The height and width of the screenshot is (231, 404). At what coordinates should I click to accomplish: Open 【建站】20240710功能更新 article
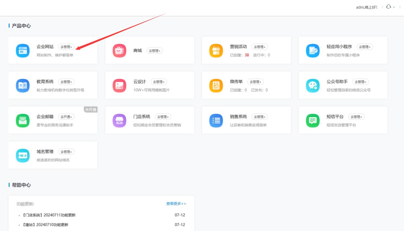(45, 225)
